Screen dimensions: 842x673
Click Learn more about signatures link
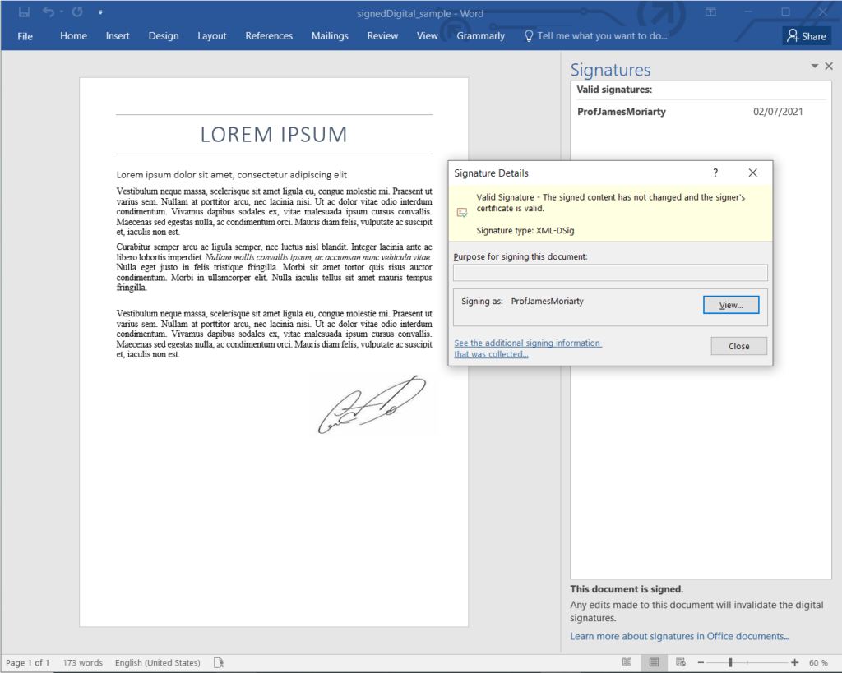679,636
